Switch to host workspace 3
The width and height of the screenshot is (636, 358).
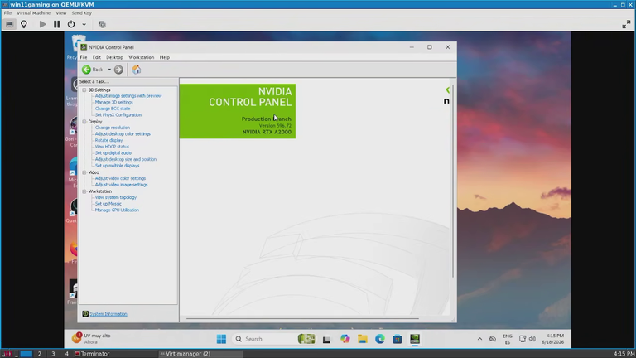click(53, 354)
